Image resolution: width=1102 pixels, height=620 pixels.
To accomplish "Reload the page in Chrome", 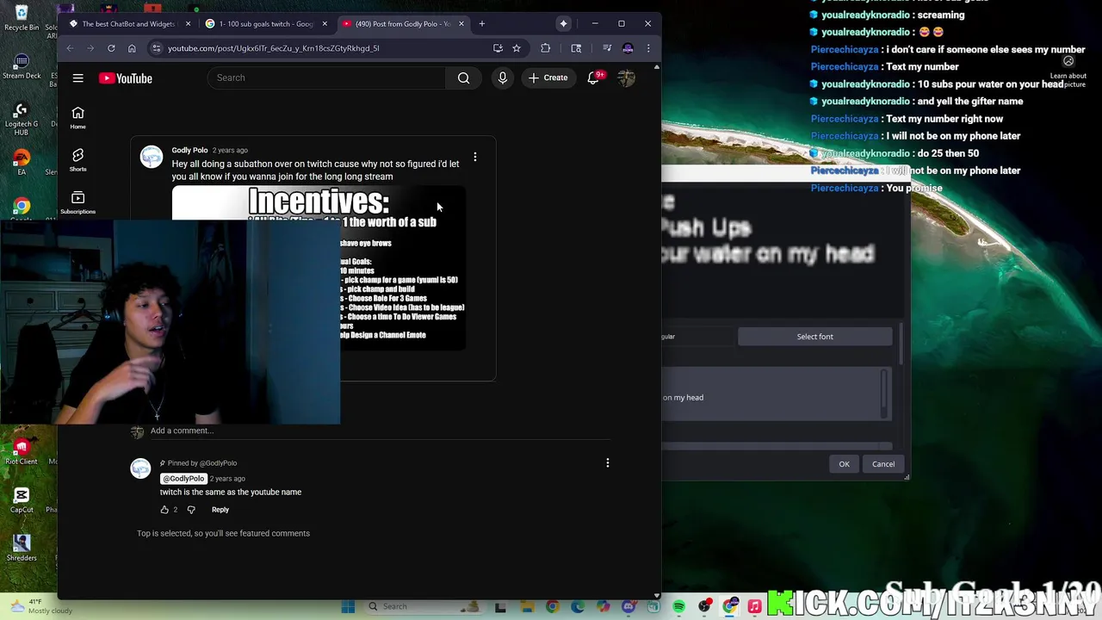I will tap(111, 48).
